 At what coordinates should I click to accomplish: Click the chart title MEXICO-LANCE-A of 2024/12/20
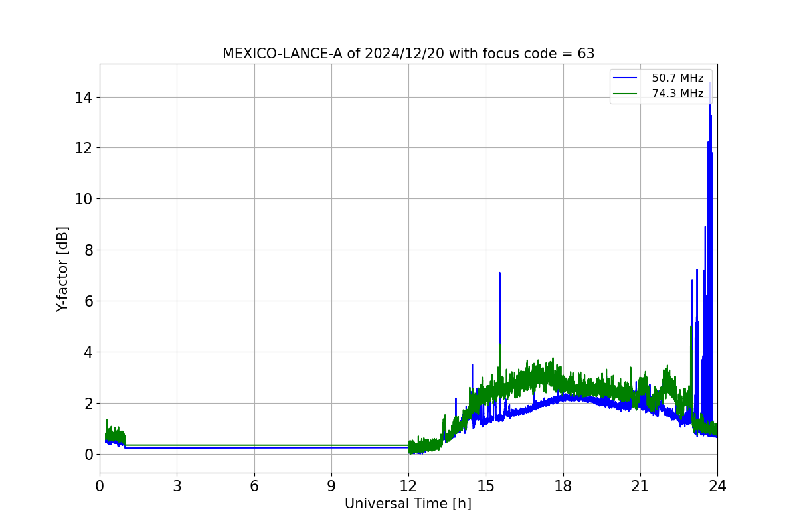pyautogui.click(x=408, y=54)
